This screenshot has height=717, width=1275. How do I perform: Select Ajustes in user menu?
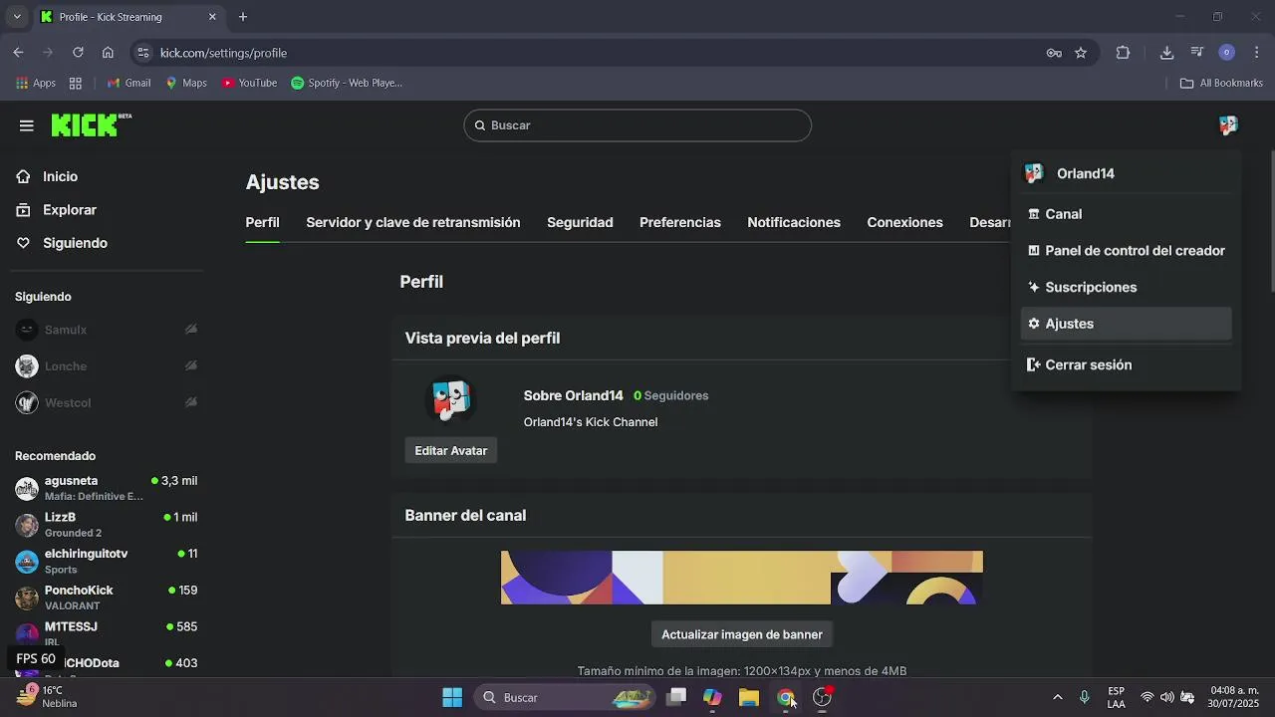tap(1127, 324)
